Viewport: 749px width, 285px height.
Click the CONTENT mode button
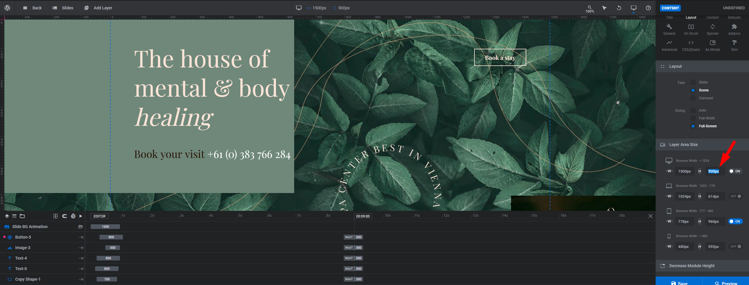(x=670, y=8)
